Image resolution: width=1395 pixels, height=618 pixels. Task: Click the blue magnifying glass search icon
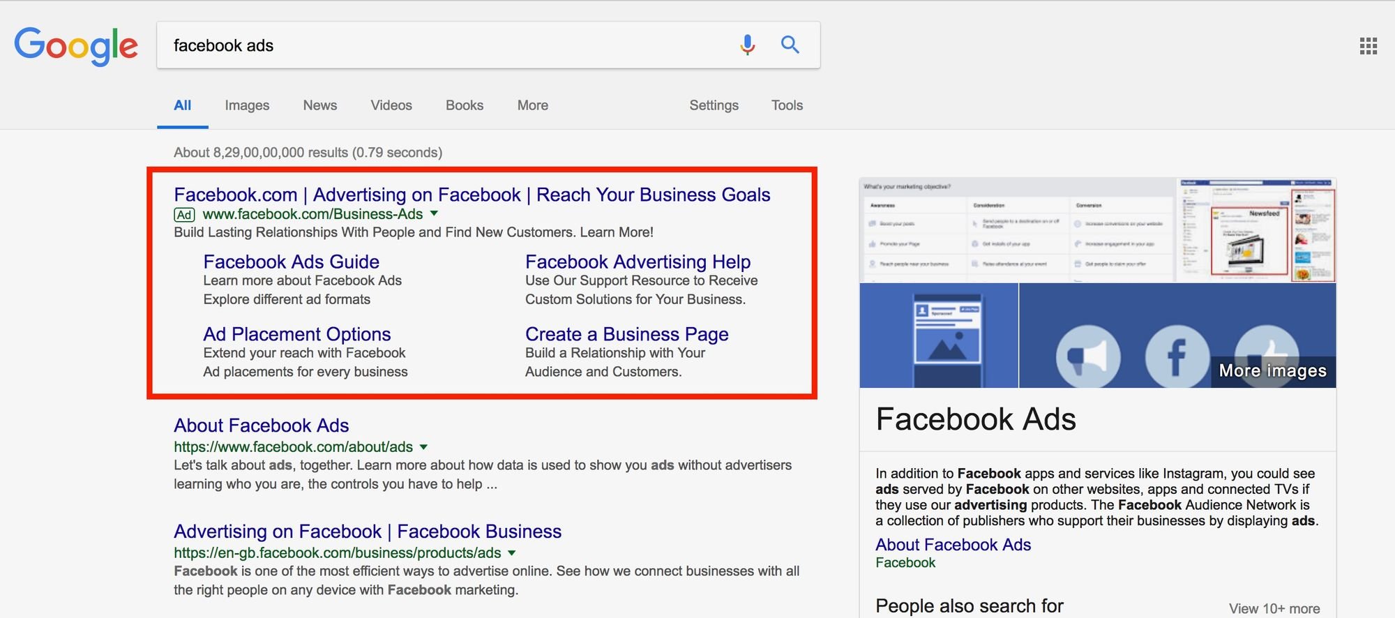[x=790, y=45]
